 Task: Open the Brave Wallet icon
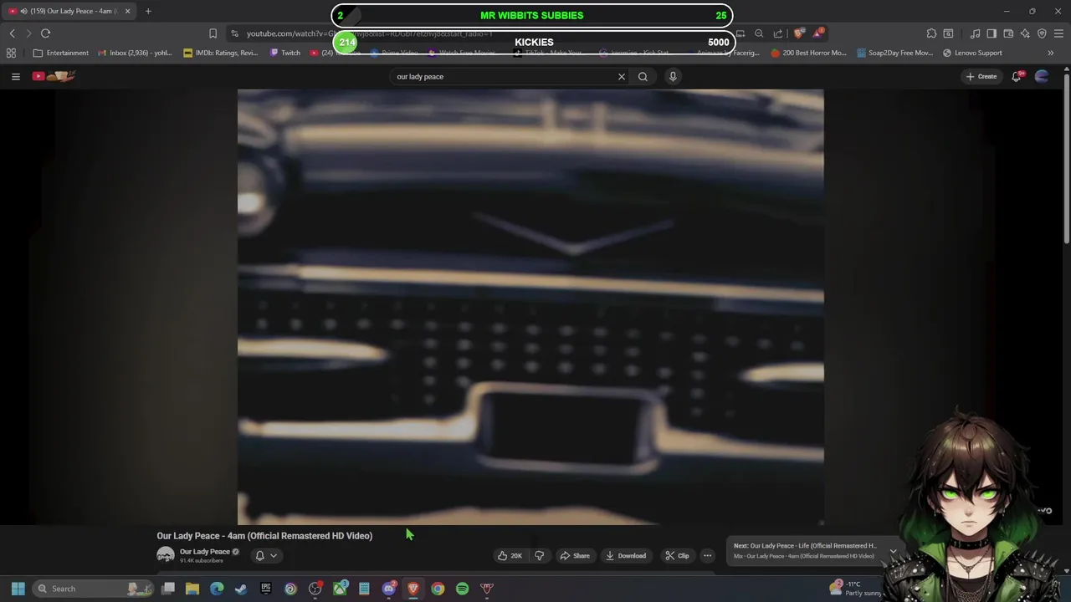coord(1008,33)
